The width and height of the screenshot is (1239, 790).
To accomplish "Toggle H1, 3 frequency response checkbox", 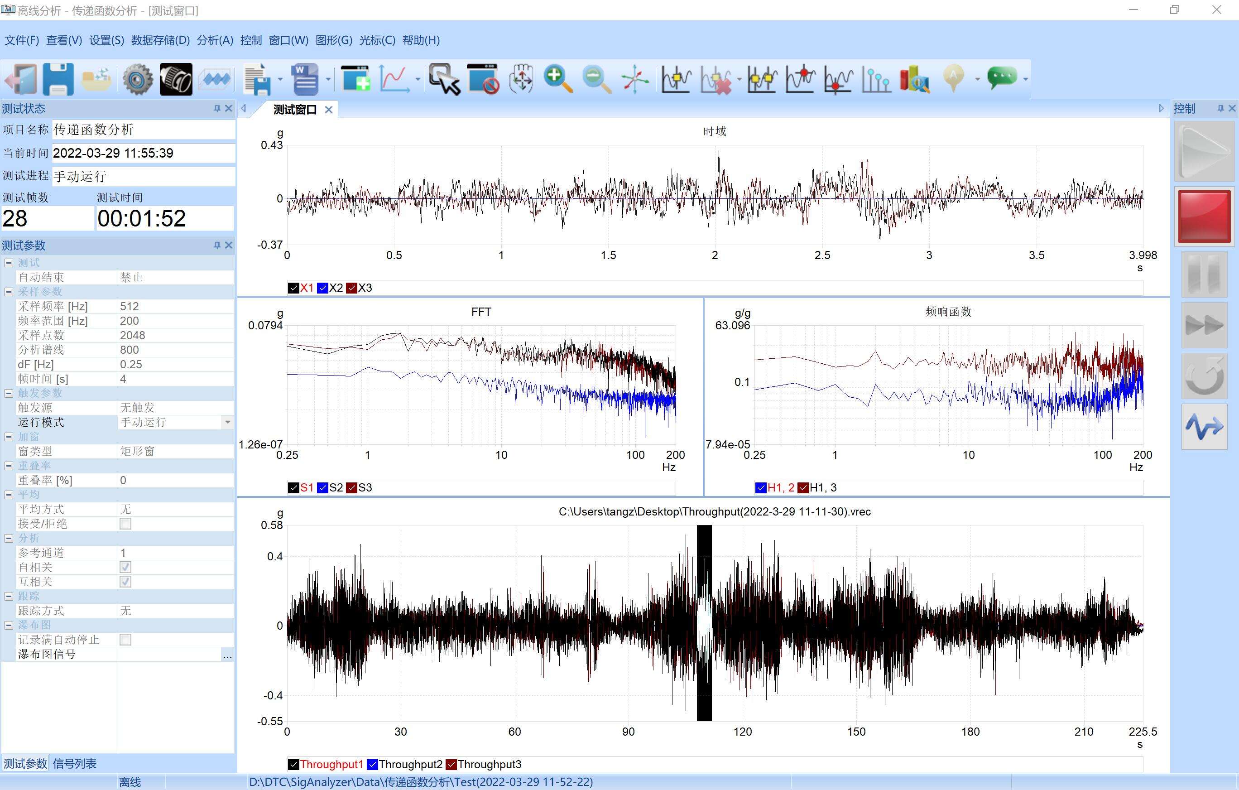I will click(803, 487).
